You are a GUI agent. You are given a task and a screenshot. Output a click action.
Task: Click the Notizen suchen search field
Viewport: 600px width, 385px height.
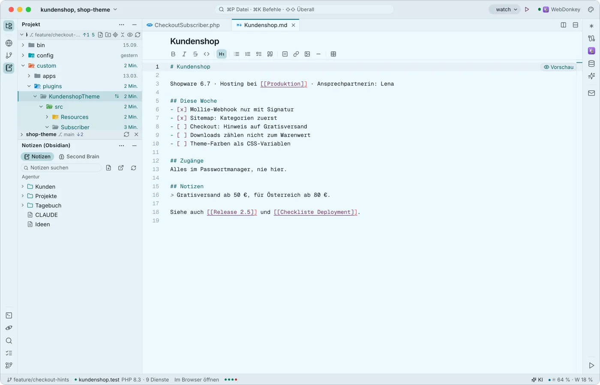[61, 168]
